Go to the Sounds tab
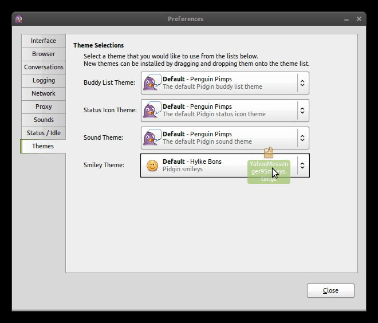The width and height of the screenshot is (378, 323). (x=44, y=120)
